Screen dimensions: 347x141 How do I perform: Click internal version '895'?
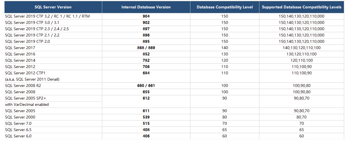coord(146,41)
